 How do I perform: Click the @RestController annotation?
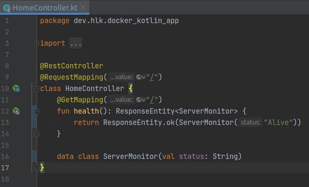click(71, 66)
